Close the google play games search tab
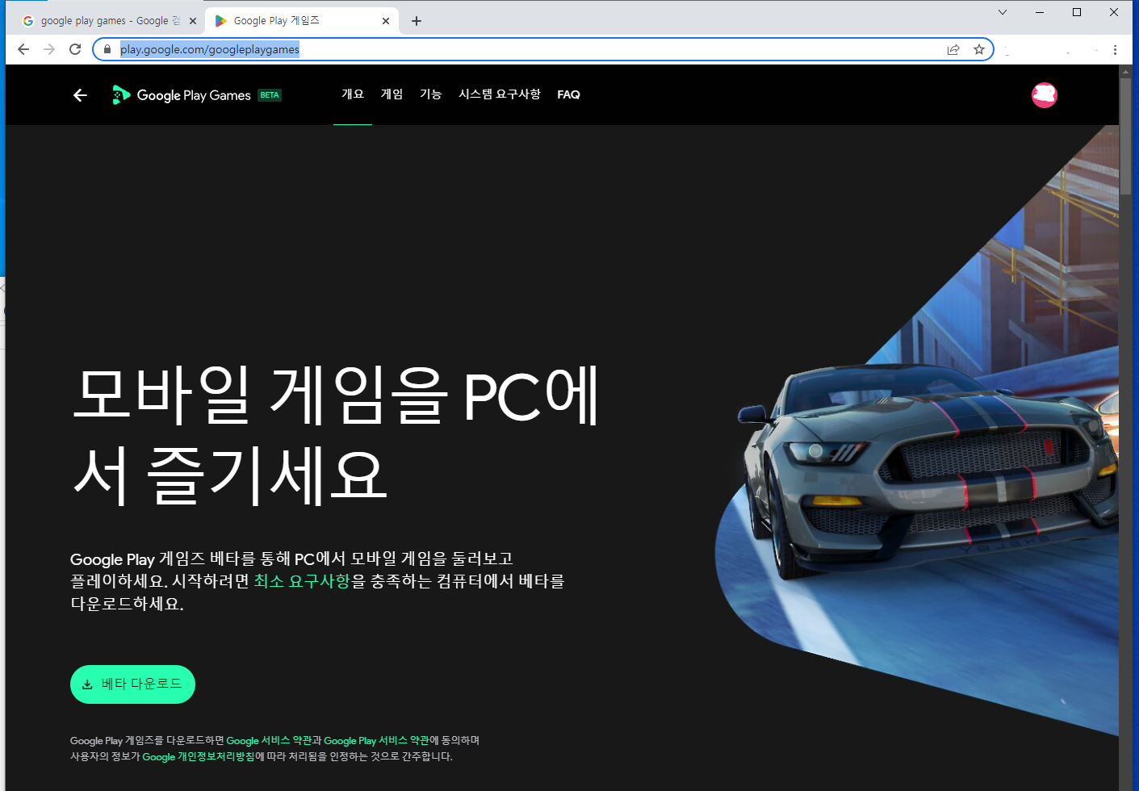This screenshot has width=1139, height=791. [193, 21]
